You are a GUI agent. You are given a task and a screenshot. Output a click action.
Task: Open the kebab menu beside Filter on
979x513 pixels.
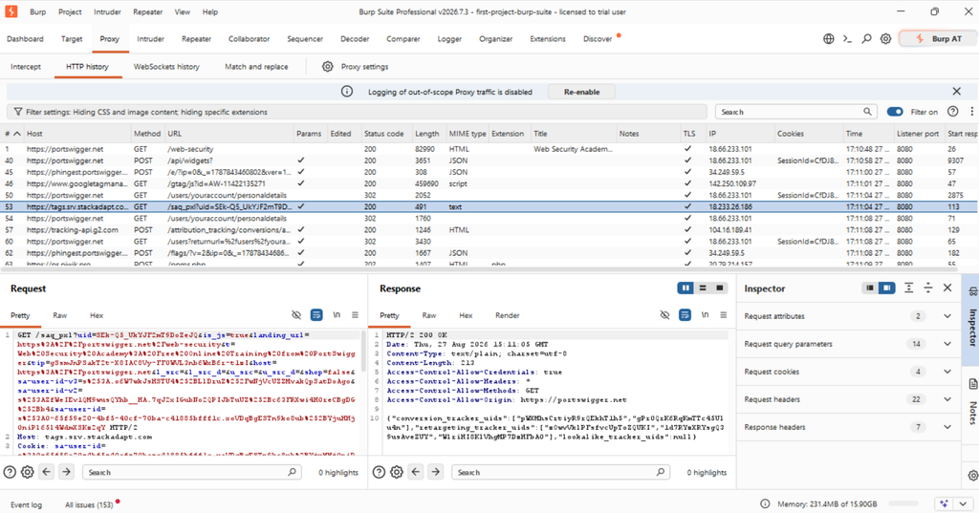pyautogui.click(x=971, y=112)
